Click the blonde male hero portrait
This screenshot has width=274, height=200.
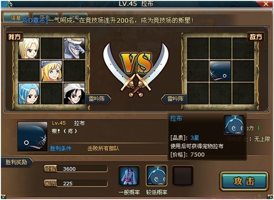[x=29, y=48]
